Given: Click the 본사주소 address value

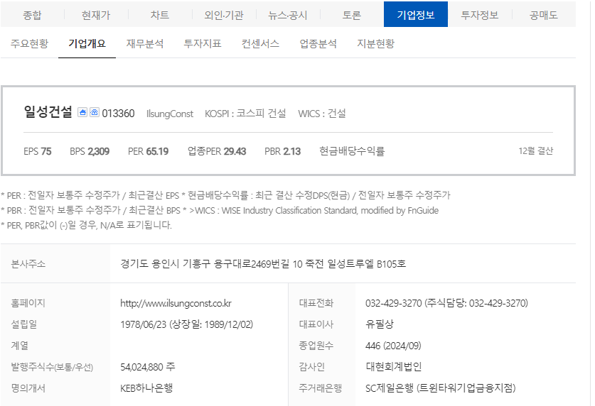Looking at the screenshot, I should (263, 263).
